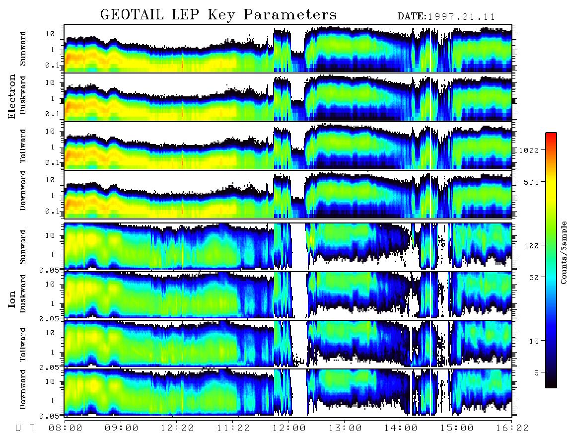Select the Electron "Tailward" axis label
Screen dimensions: 567x437
click(x=23, y=146)
